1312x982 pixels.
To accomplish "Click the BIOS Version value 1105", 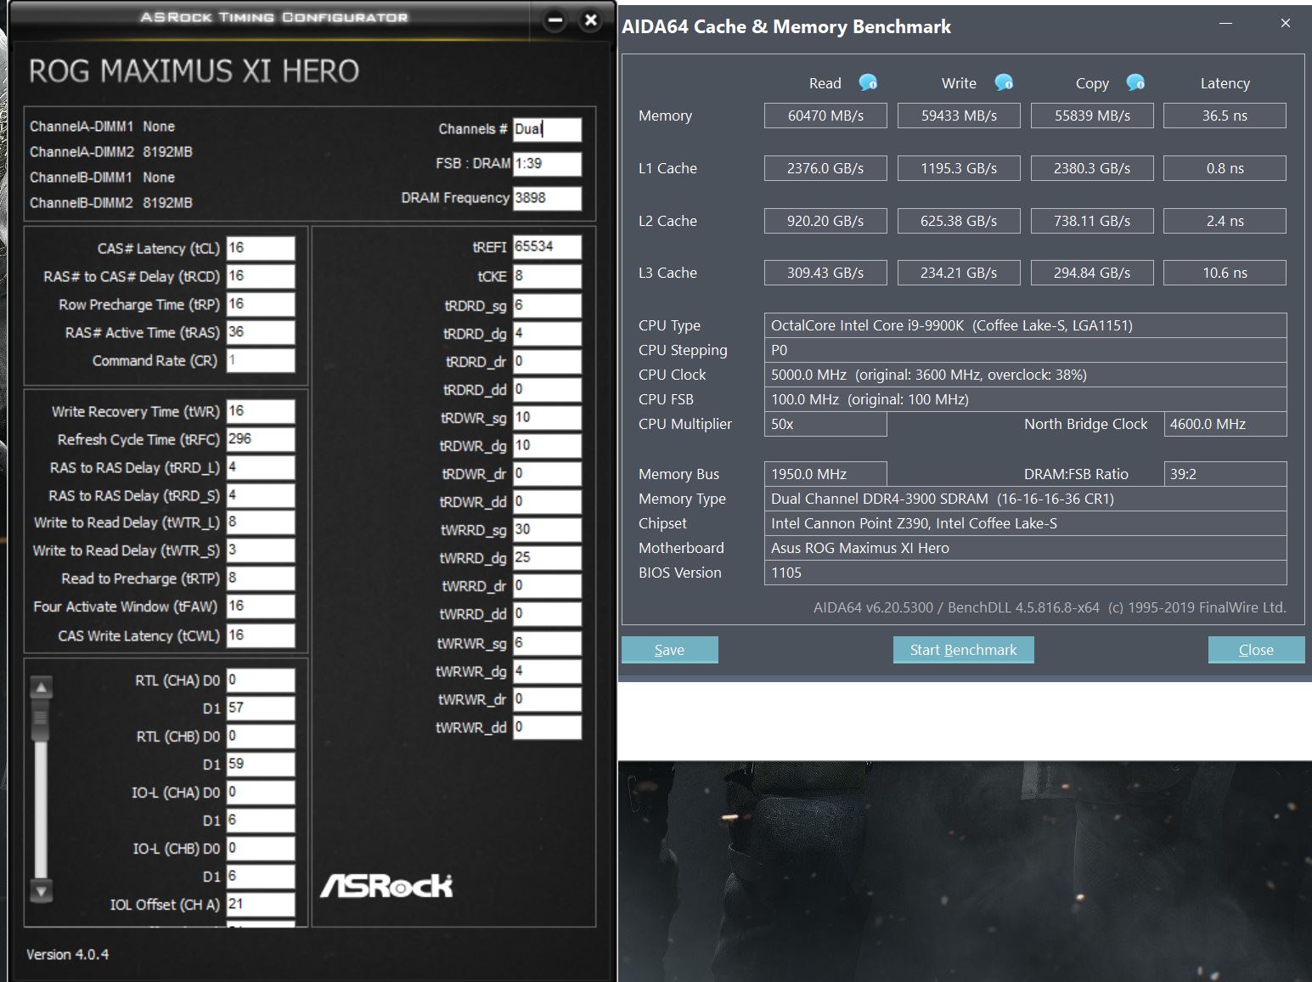I will coord(1025,573).
